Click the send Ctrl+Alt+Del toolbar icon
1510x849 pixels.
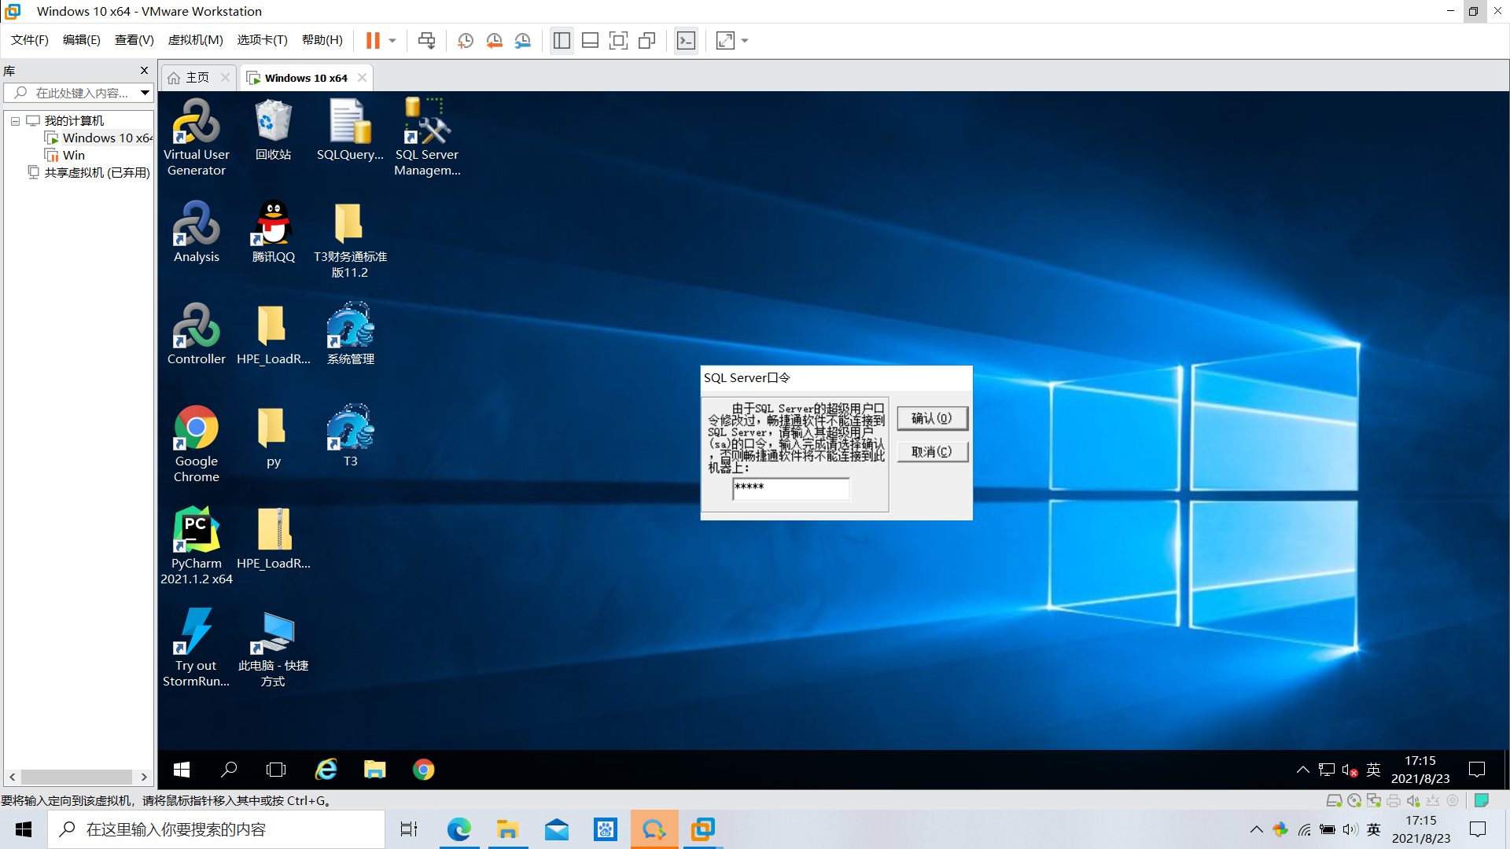426,40
